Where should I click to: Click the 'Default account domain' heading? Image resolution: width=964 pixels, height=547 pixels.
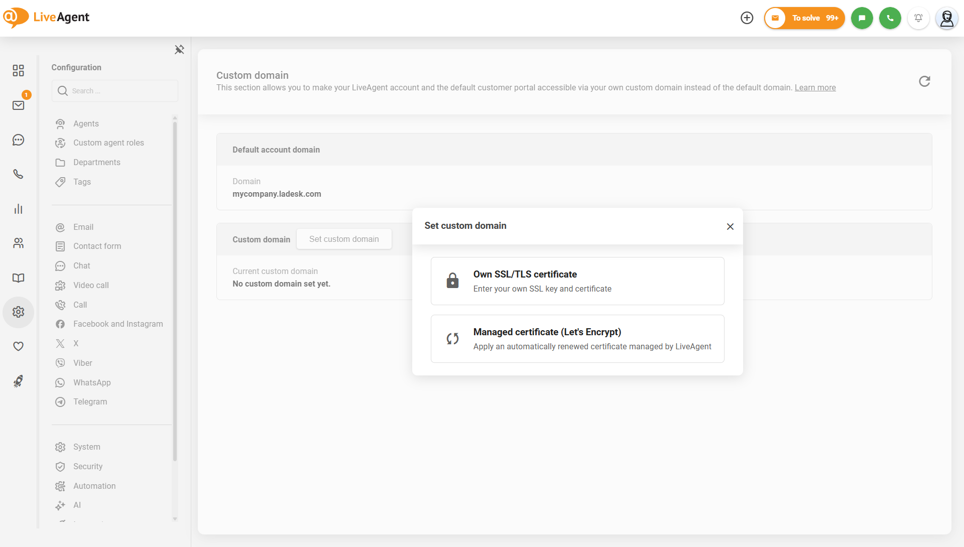tap(276, 150)
